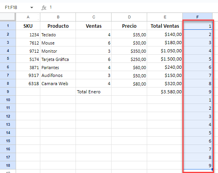Click price cell $350,00

(129, 50)
